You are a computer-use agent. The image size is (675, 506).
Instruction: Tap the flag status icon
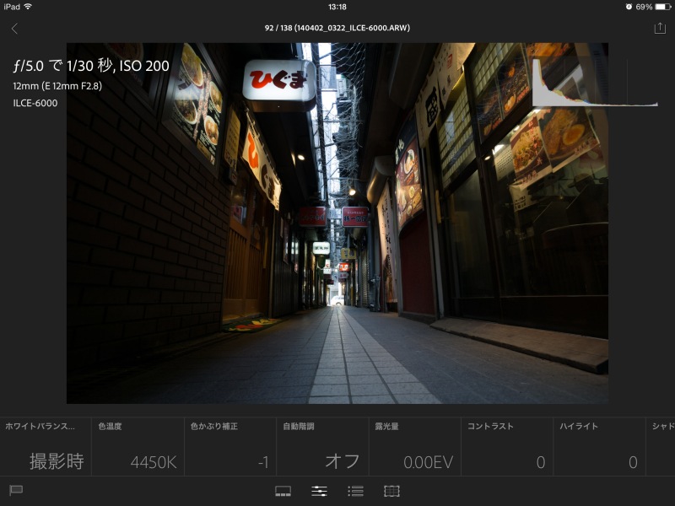(16, 490)
